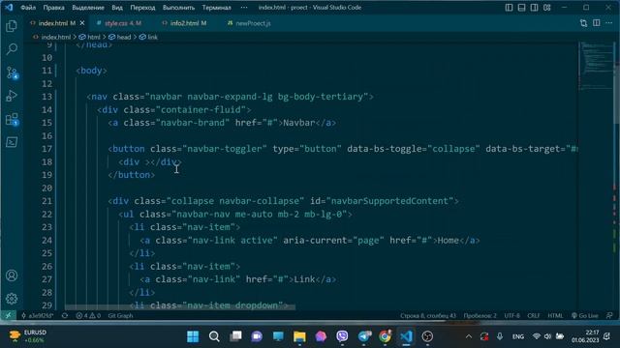Open Google Chrome from the taskbar
Screen dimensions: 620x348
[x=385, y=336]
